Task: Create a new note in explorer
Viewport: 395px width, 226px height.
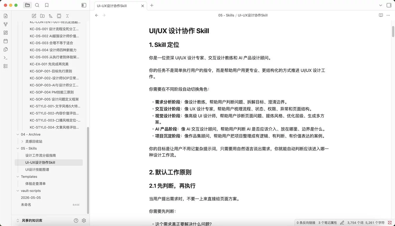Action: (x=34, y=16)
